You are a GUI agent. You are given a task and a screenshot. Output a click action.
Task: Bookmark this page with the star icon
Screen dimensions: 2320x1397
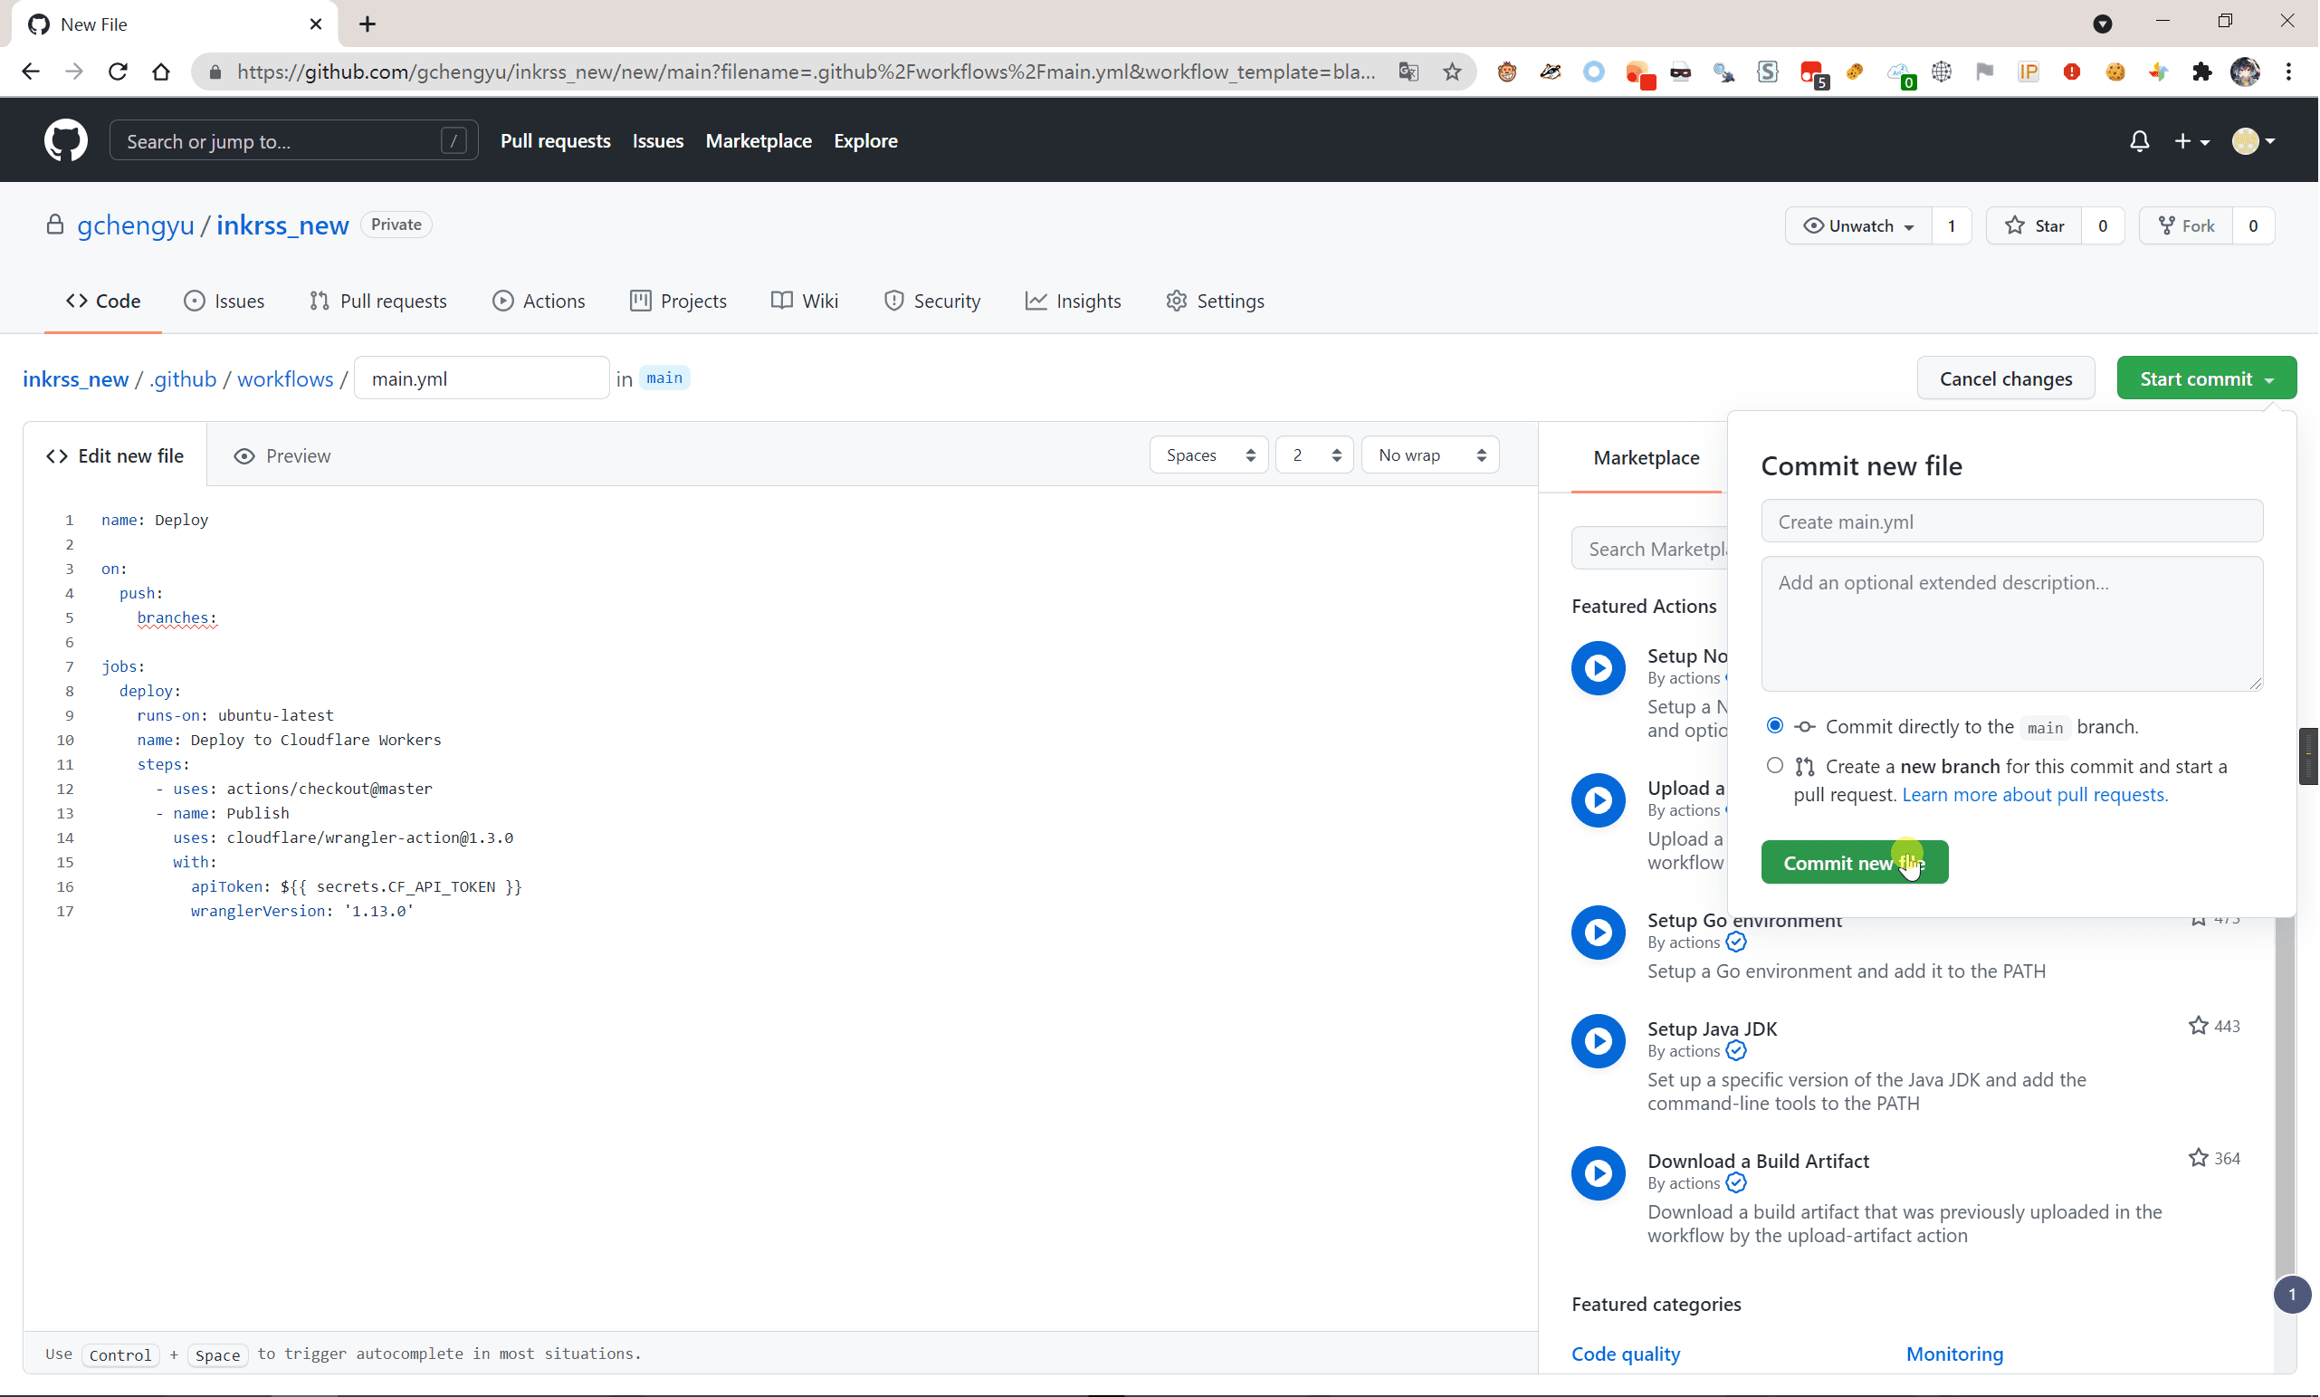tap(1452, 72)
